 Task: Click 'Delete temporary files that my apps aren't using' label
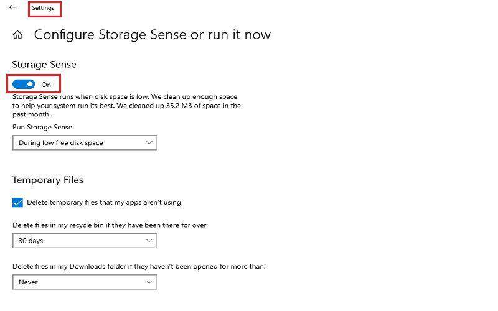click(x=104, y=203)
